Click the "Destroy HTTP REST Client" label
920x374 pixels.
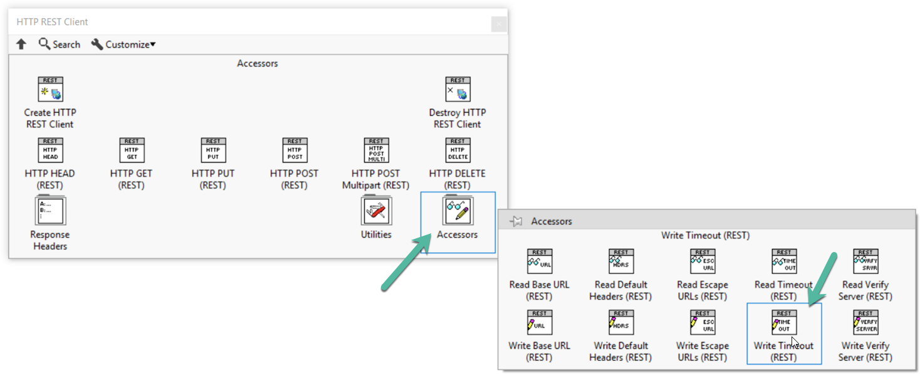click(457, 118)
